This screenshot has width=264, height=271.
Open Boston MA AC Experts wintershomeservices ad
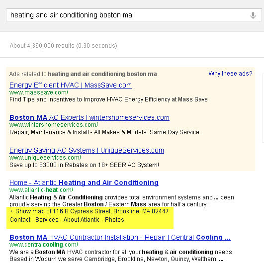coord(89,117)
